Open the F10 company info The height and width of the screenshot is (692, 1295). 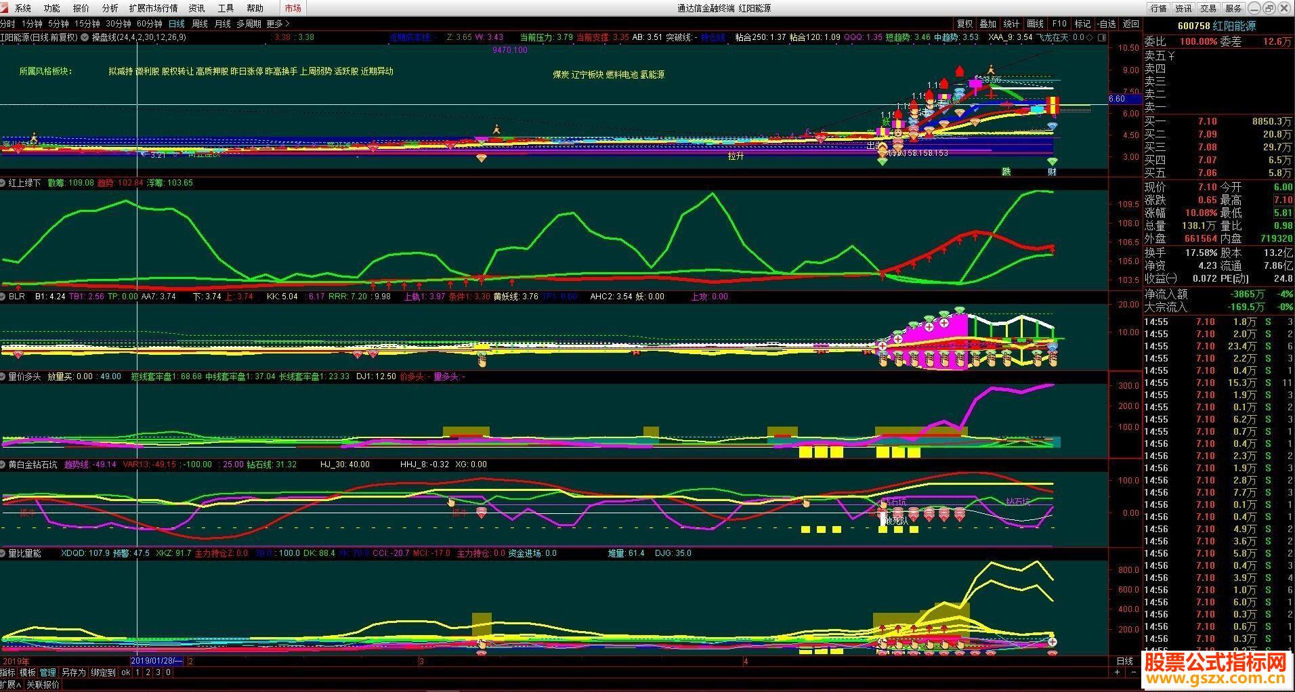1059,24
